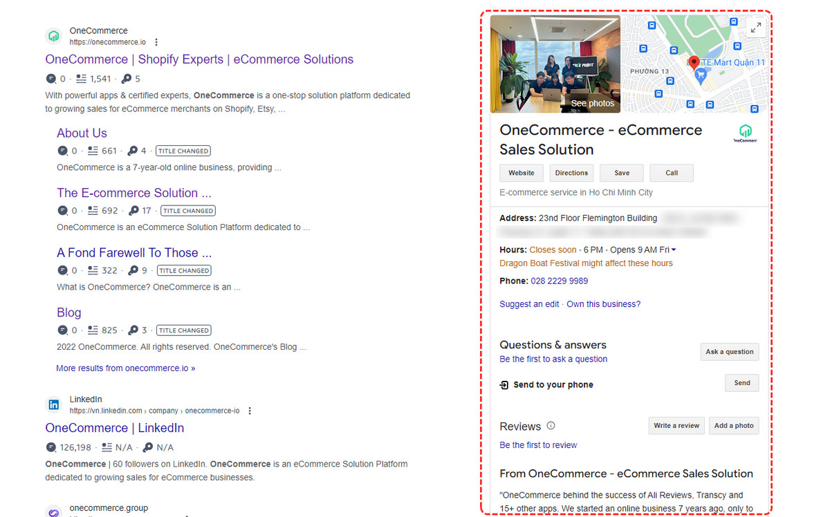Click the OneCommerce favicon beside the first result
This screenshot has height=517, width=830.
click(53, 36)
